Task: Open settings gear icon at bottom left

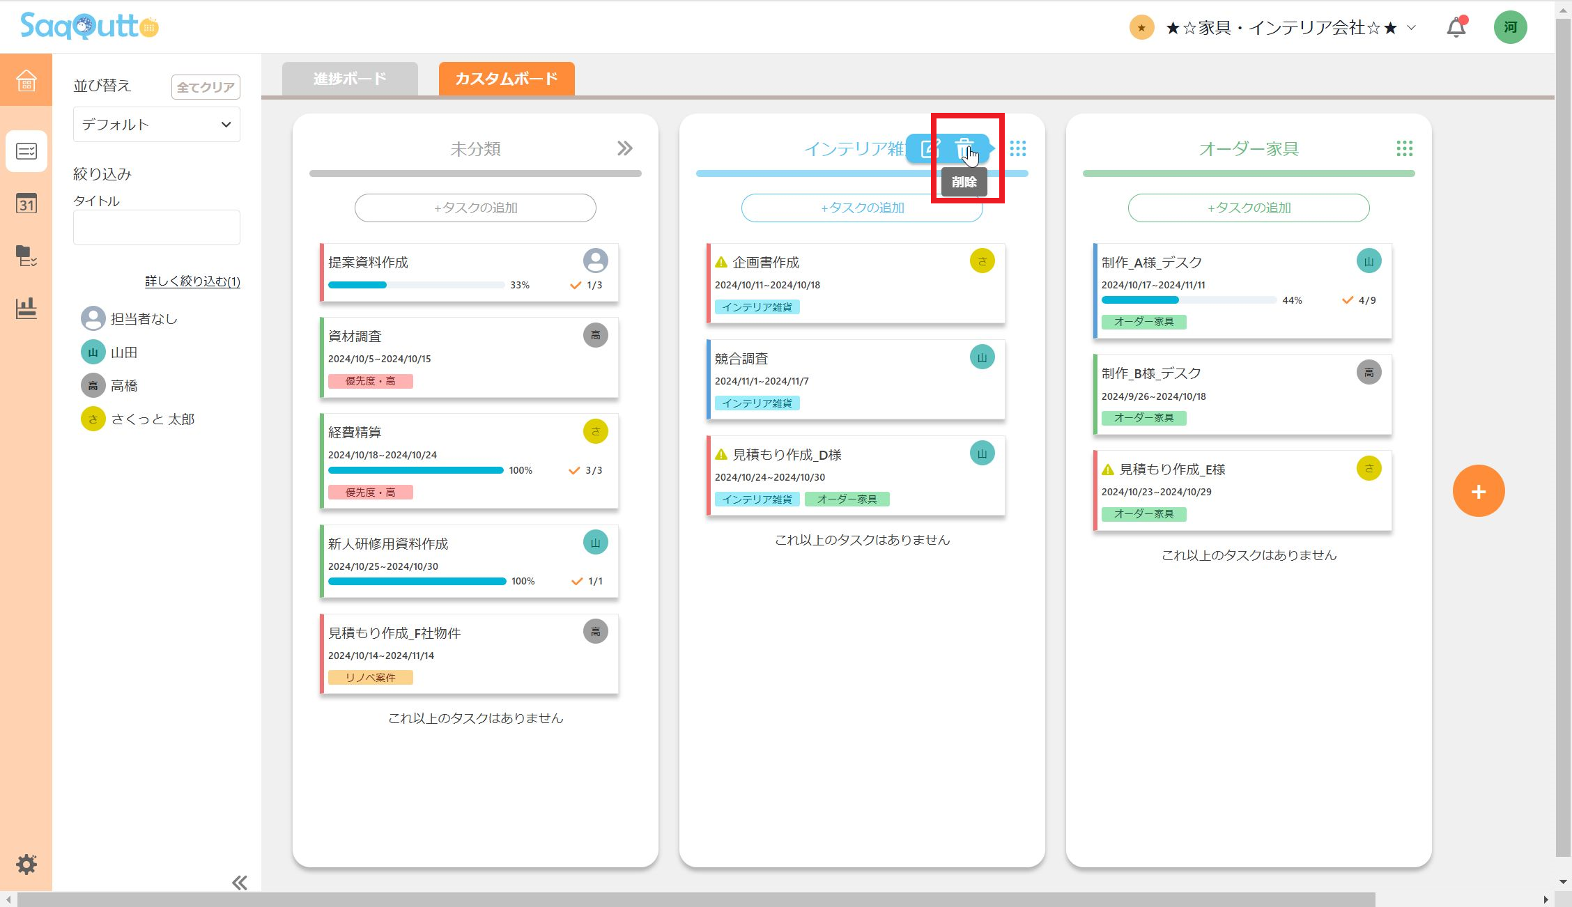Action: pyautogui.click(x=26, y=865)
